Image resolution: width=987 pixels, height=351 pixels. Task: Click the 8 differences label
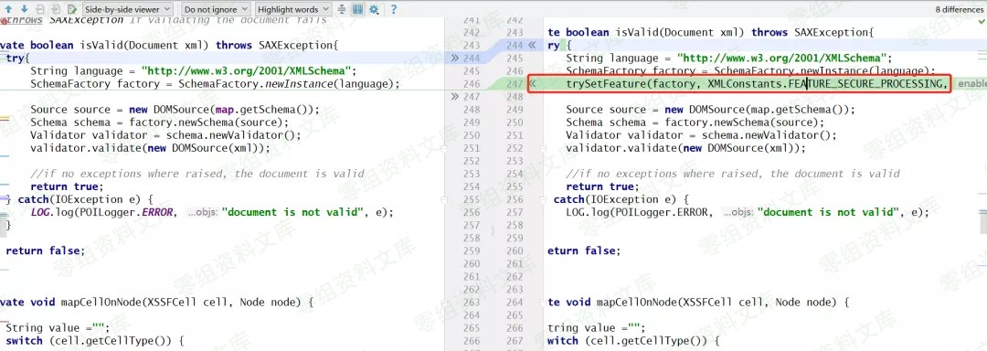(958, 9)
